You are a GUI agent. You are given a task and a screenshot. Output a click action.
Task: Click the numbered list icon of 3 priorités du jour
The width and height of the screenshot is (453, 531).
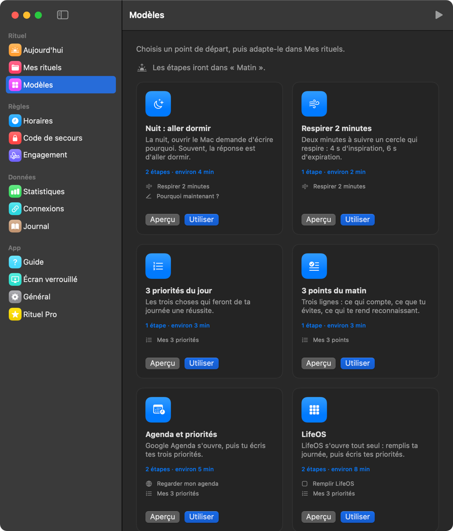point(158,266)
